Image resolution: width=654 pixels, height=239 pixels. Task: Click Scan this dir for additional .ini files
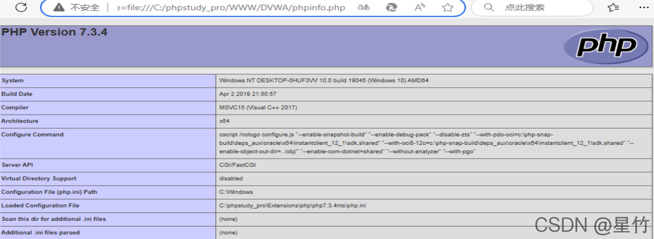click(54, 219)
